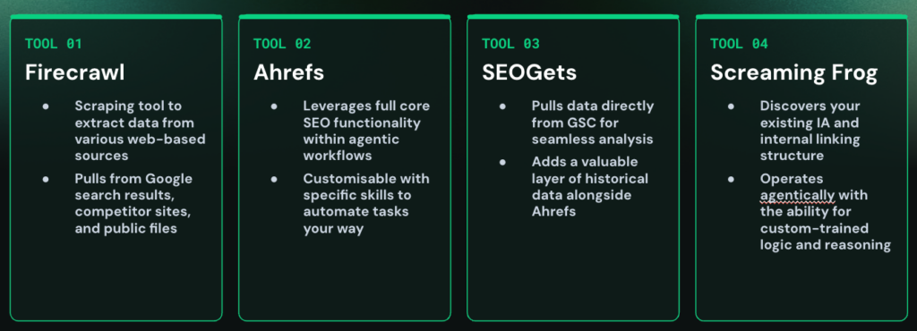Image resolution: width=917 pixels, height=331 pixels.
Task: Click bullet point before 'Operates agentically'
Action: coord(731,179)
